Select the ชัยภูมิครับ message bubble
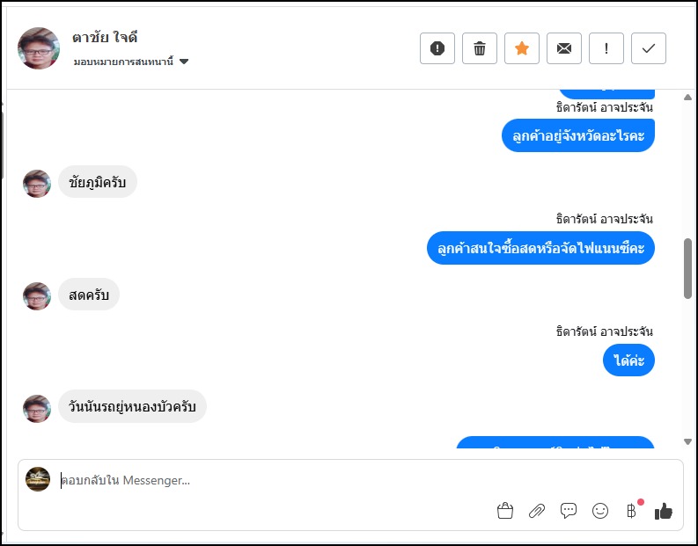The width and height of the screenshot is (698, 546). pos(98,182)
